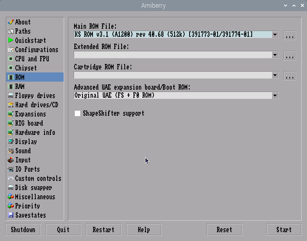Click the empty Cartridge ROM File combo box
307x241 pixels.
(x=176, y=75)
